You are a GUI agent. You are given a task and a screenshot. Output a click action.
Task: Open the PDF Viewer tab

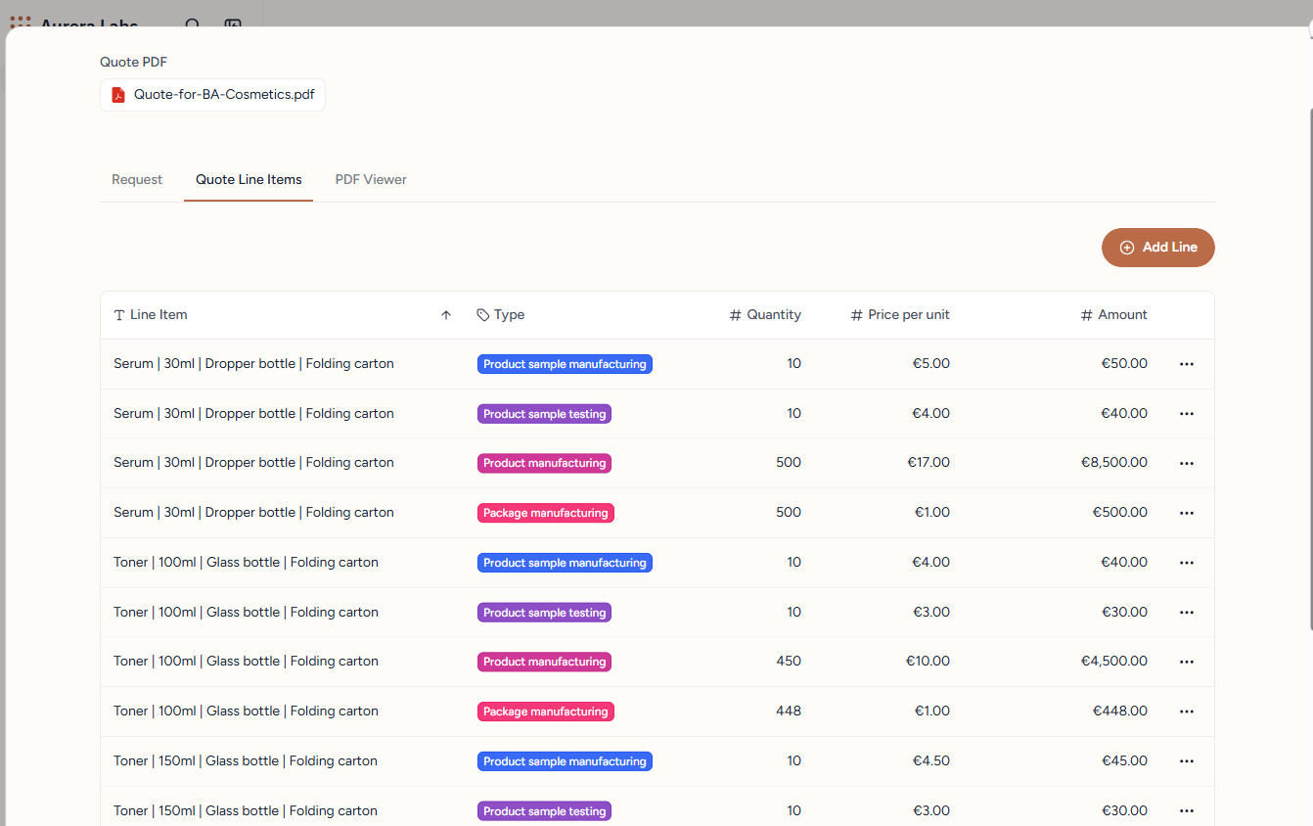click(x=371, y=179)
